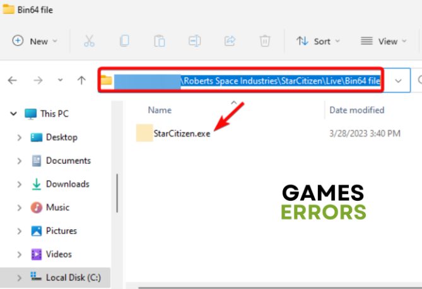
Task: Collapse the This PC tree node
Action: click(13, 113)
